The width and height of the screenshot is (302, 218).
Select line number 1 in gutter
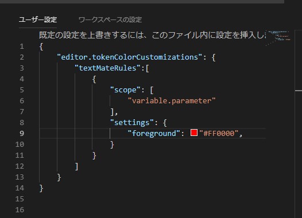point(22,46)
